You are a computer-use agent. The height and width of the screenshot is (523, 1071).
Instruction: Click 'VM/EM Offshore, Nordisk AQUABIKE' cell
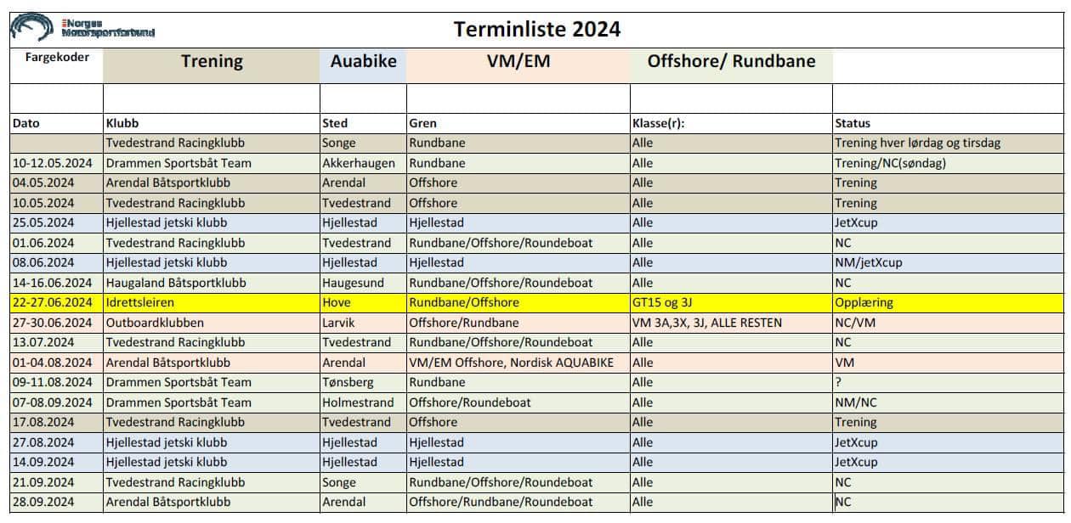pyautogui.click(x=518, y=363)
